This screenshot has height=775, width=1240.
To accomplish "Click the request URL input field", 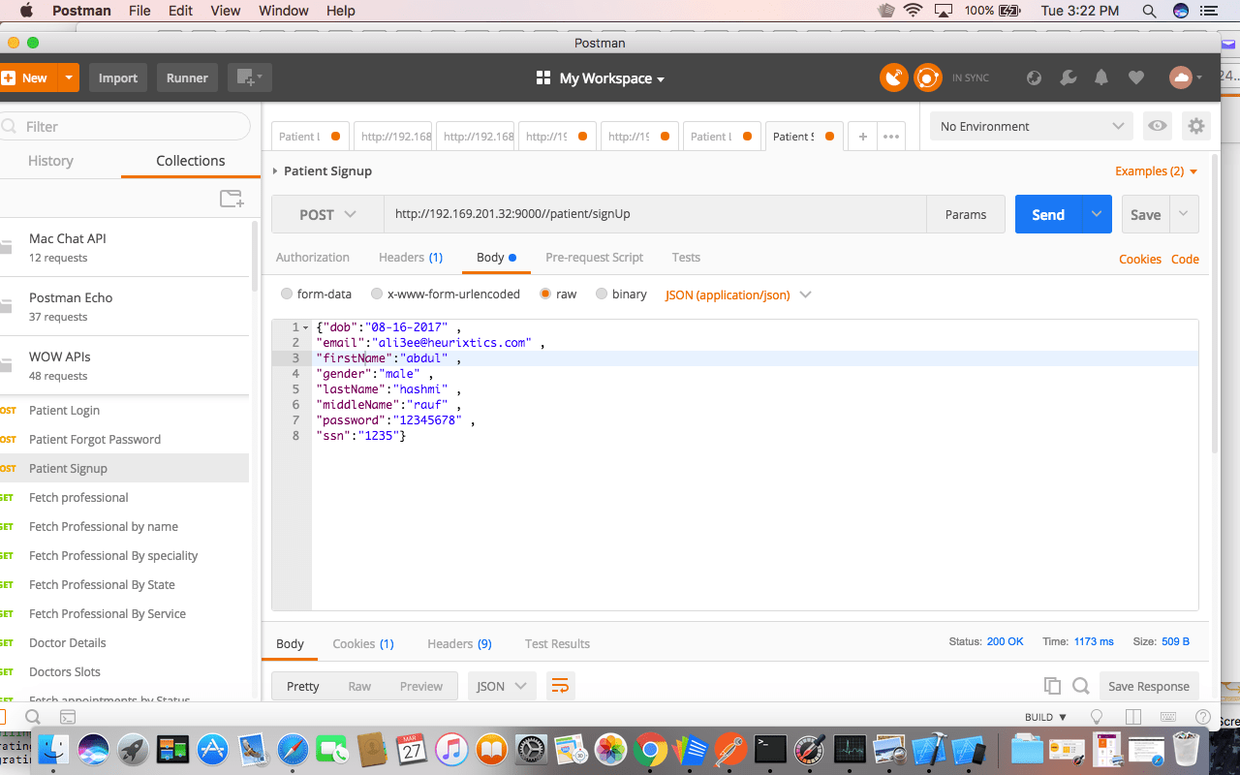I will tap(655, 214).
